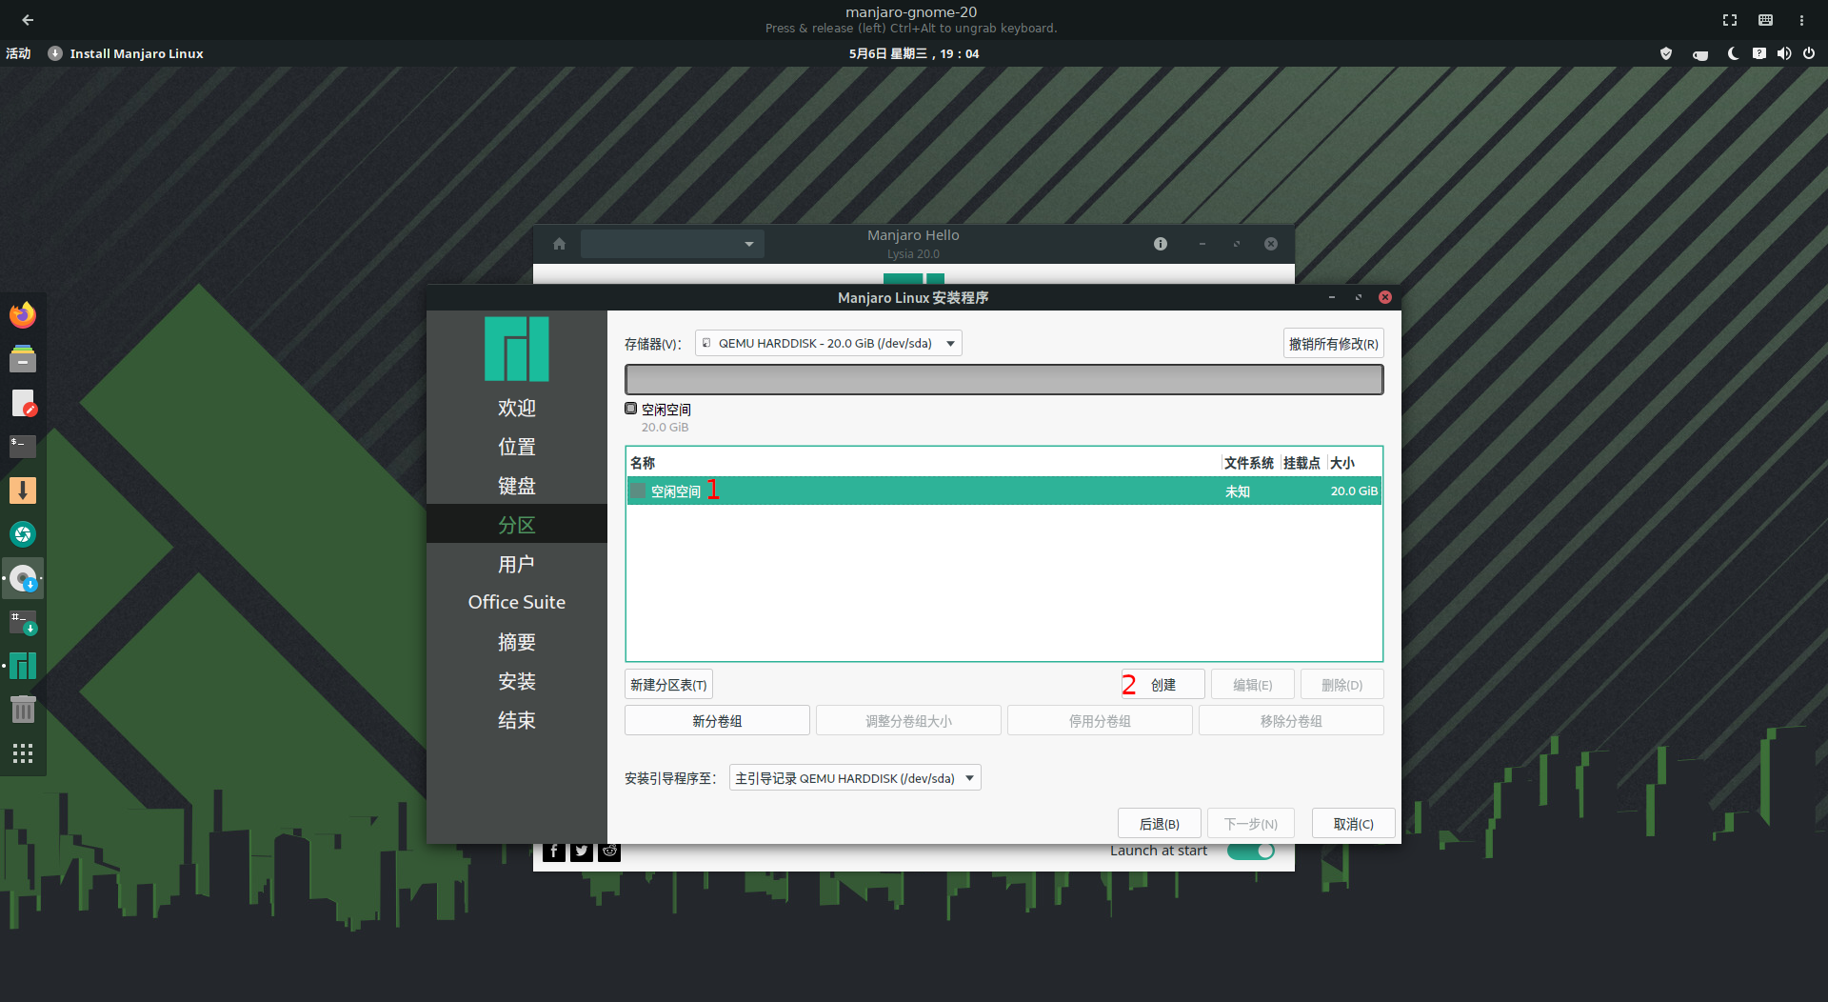Viewport: 1828px width, 1002px height.
Task: Click the Manjaro Hello dock icon
Action: [23, 666]
